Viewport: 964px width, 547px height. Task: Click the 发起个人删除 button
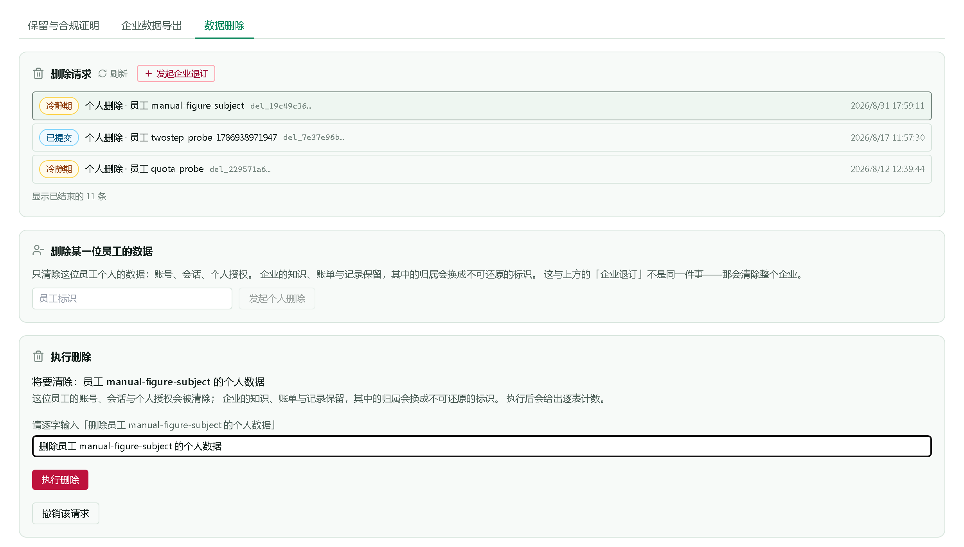(x=277, y=299)
